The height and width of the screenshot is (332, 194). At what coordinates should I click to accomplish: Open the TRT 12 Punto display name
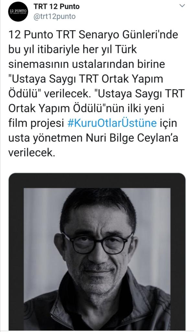point(56,6)
